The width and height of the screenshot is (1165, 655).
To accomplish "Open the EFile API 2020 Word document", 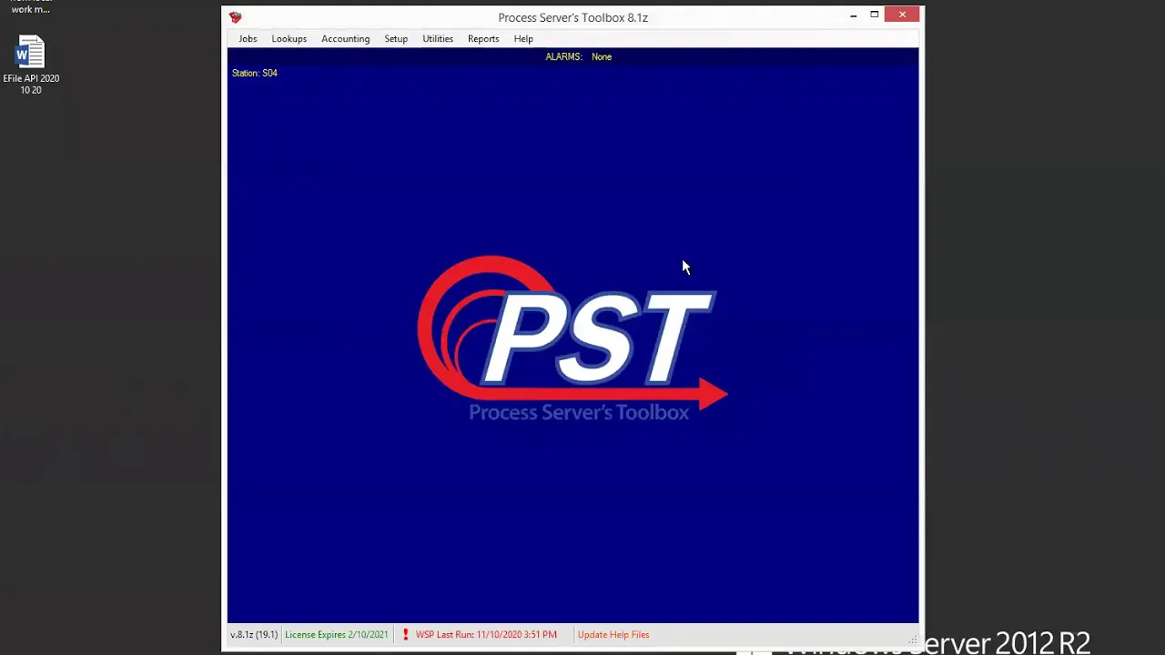I will (30, 64).
